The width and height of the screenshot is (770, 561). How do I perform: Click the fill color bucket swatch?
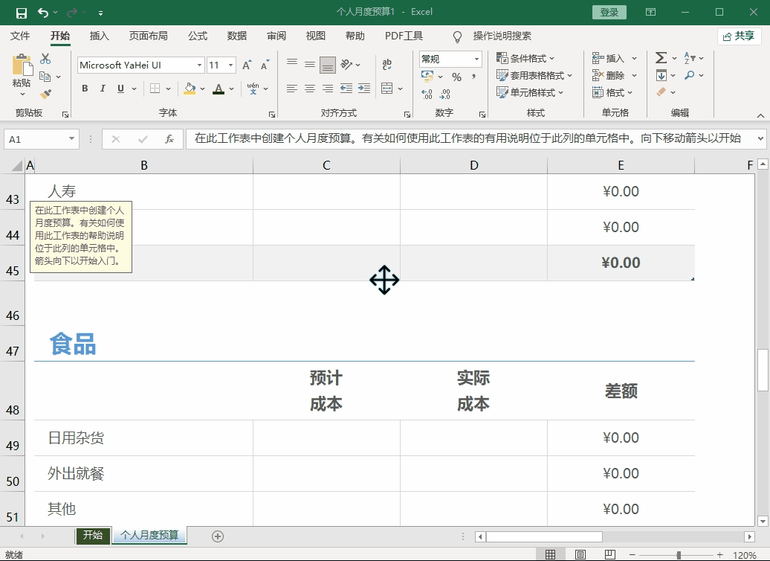[x=190, y=89]
